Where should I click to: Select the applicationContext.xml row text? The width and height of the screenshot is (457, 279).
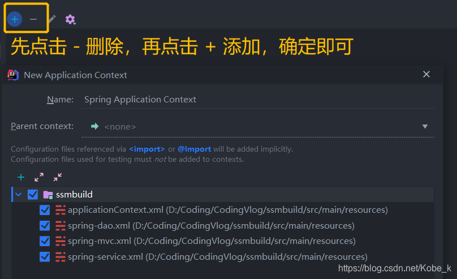[x=228, y=210]
